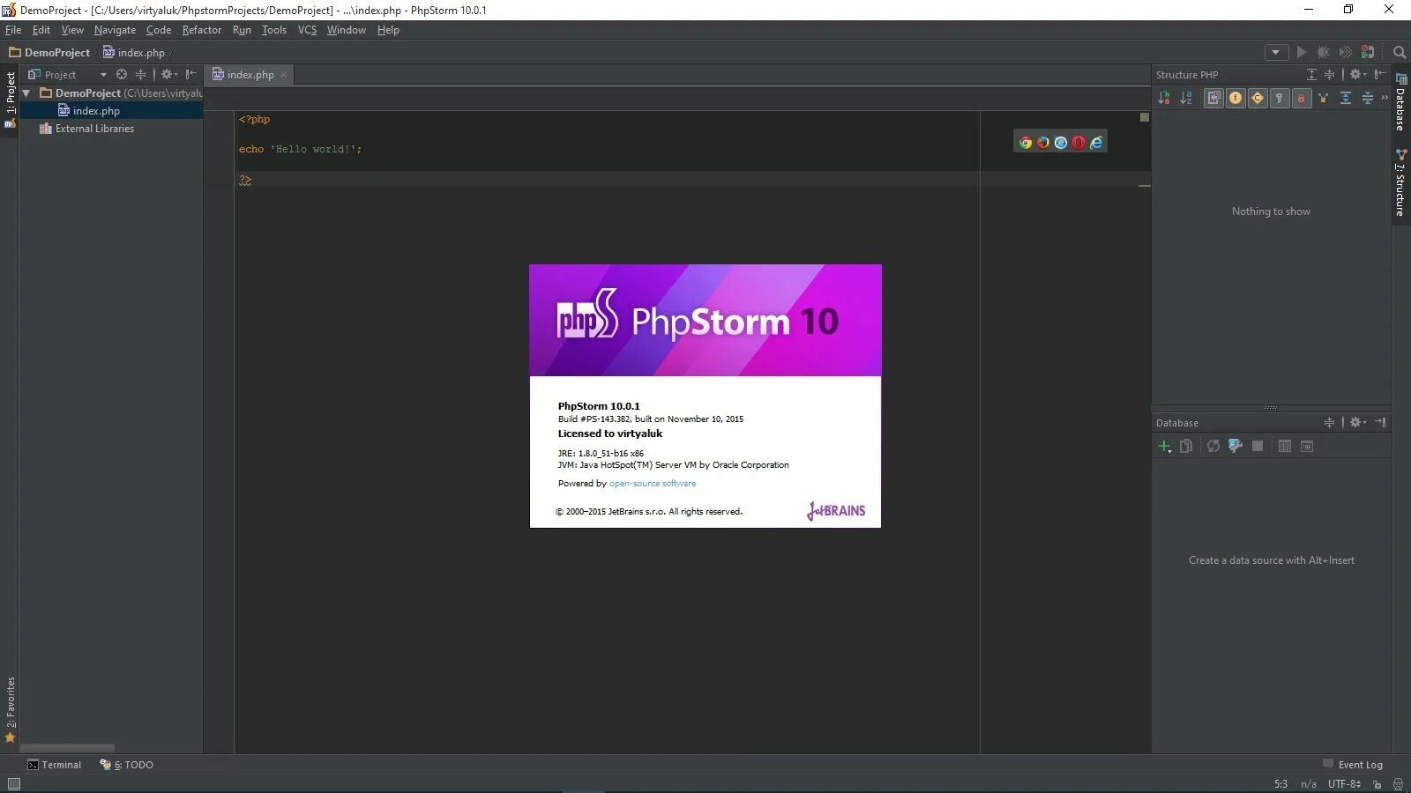Open the File menu
This screenshot has width=1411, height=793.
13,30
